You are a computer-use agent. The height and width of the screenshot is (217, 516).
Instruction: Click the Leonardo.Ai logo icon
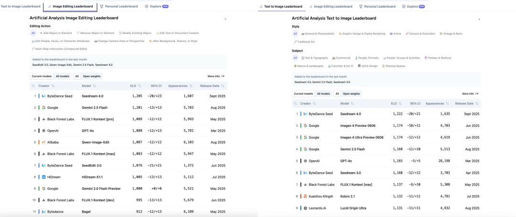point(305,208)
